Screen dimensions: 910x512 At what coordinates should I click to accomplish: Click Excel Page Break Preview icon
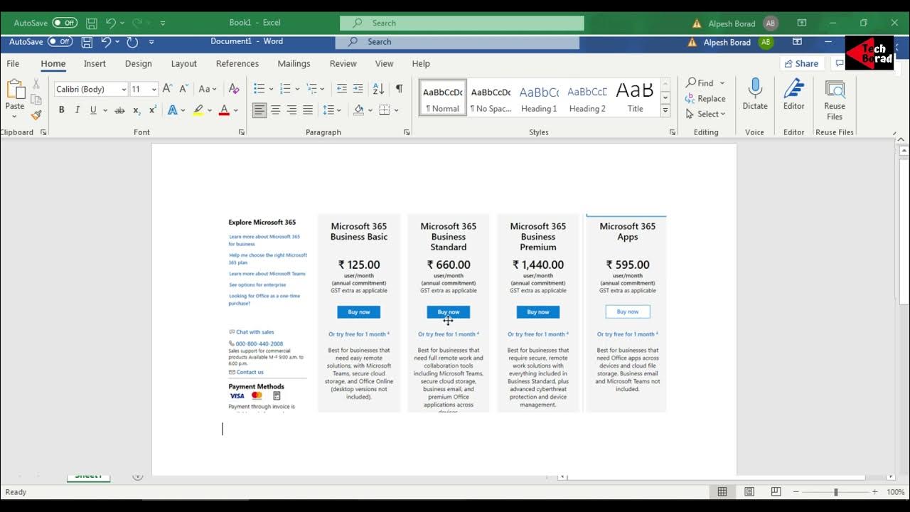click(x=776, y=492)
